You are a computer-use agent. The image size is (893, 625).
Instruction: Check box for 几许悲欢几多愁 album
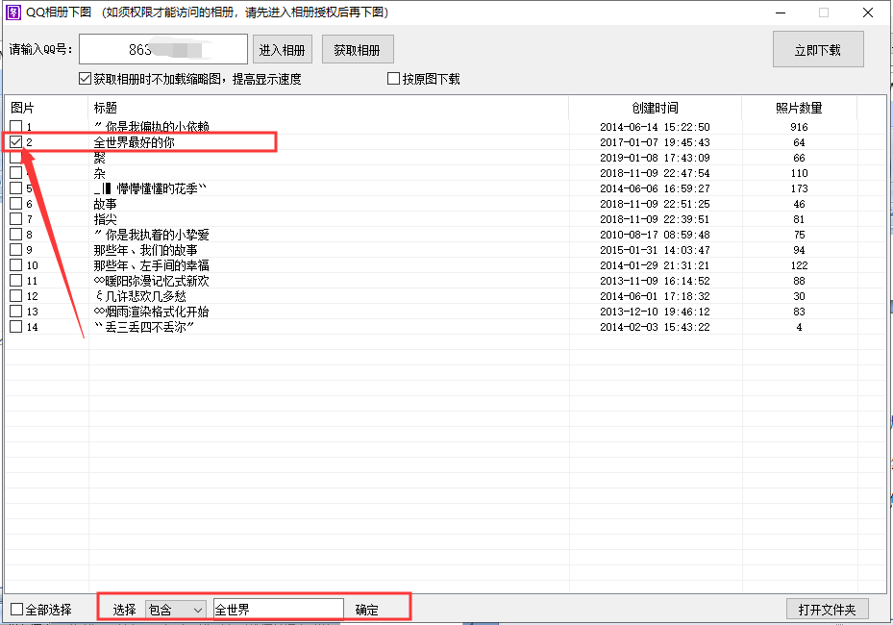point(16,296)
